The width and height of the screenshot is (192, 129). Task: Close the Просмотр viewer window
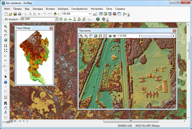click(174, 31)
